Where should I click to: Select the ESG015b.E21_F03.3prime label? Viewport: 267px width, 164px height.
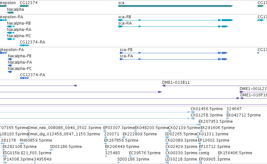27,153
